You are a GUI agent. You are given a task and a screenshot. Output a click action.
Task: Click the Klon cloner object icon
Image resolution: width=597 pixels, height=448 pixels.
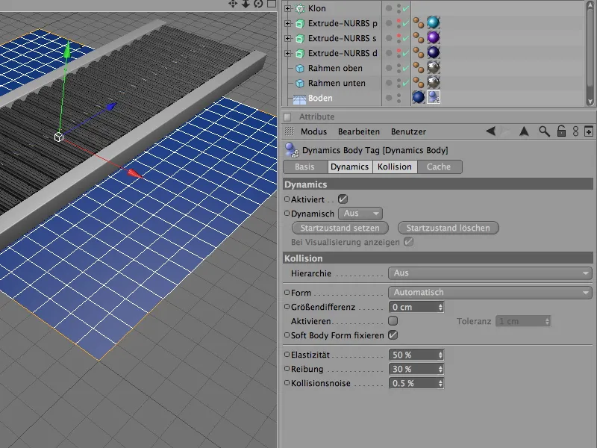[x=300, y=8]
